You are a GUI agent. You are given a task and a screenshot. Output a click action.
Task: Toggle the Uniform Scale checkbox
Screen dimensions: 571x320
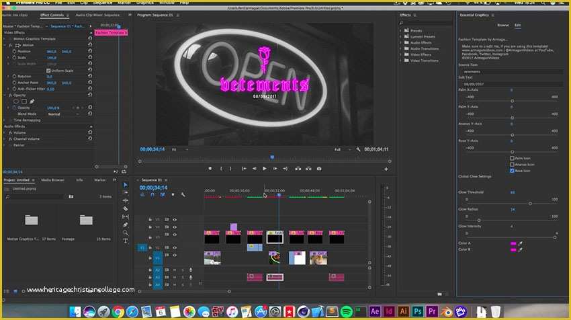click(x=48, y=71)
